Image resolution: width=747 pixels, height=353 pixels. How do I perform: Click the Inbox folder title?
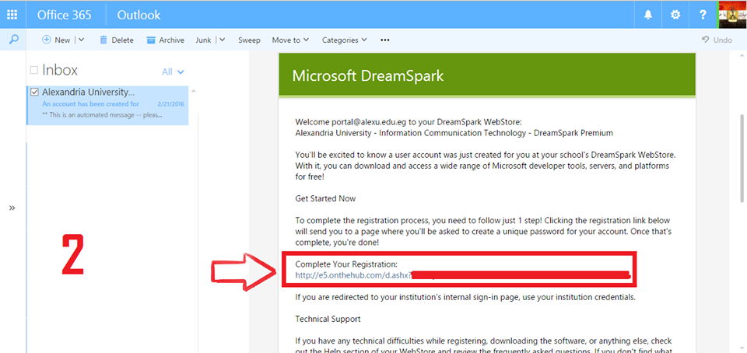click(x=60, y=71)
